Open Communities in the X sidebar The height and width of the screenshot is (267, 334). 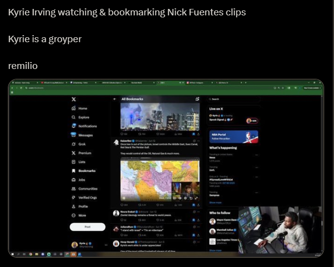[84, 189]
